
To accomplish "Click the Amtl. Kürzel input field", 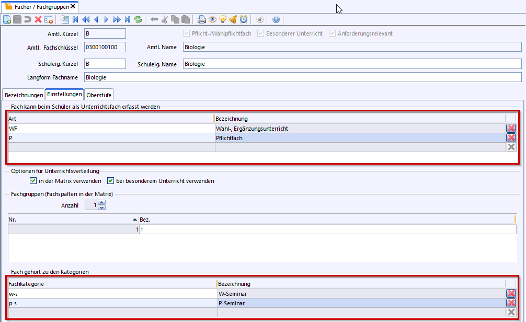I will click(105, 33).
